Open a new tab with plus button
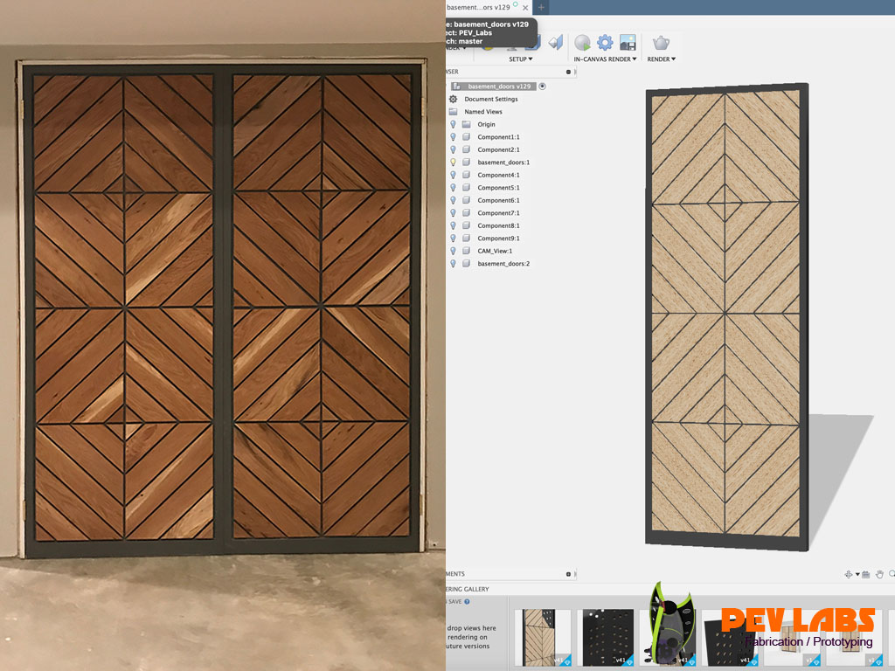Screen dimensions: 895x671 [x=542, y=7]
